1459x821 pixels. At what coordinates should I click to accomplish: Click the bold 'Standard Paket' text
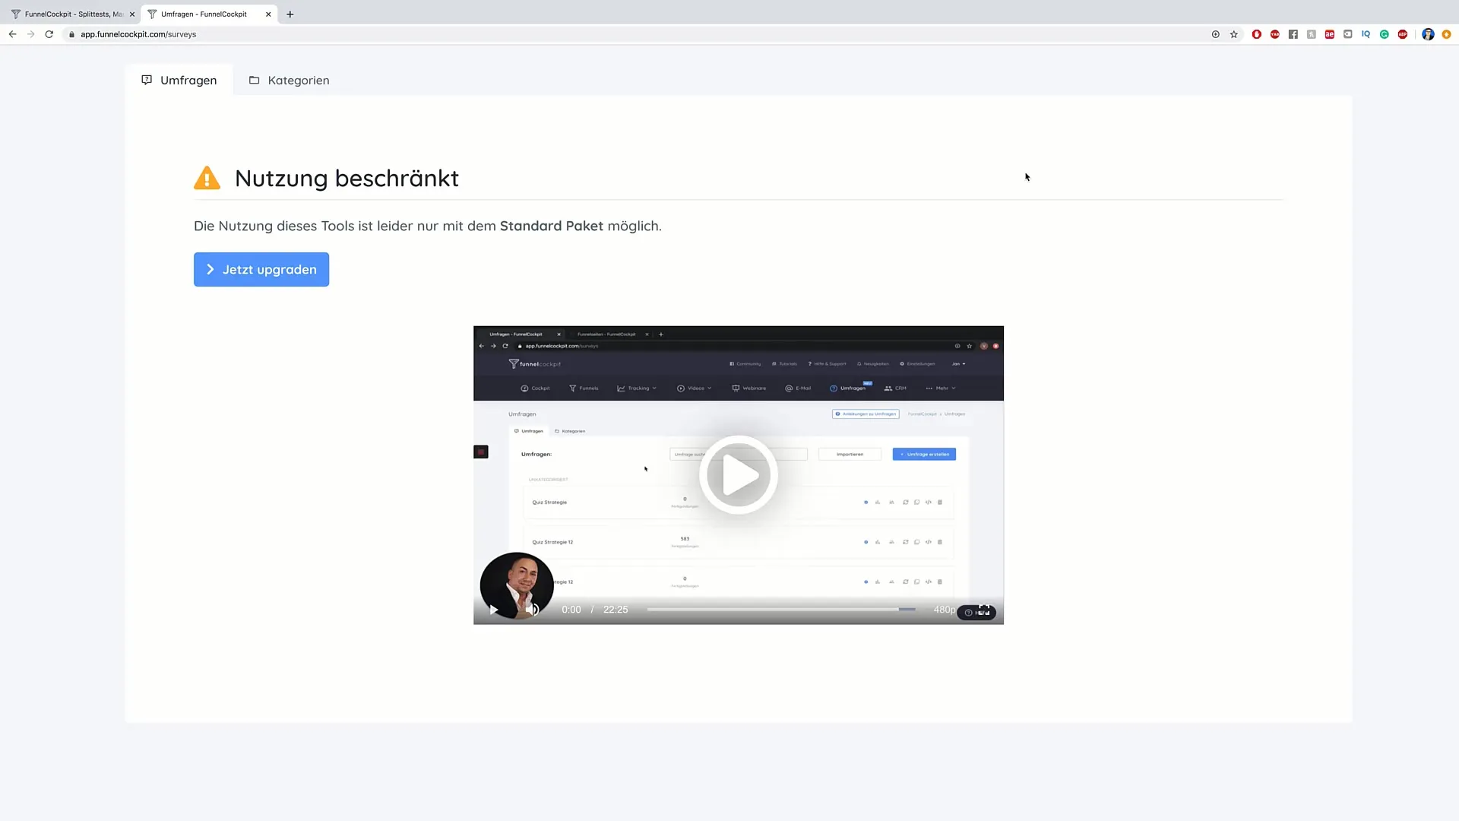pos(552,226)
